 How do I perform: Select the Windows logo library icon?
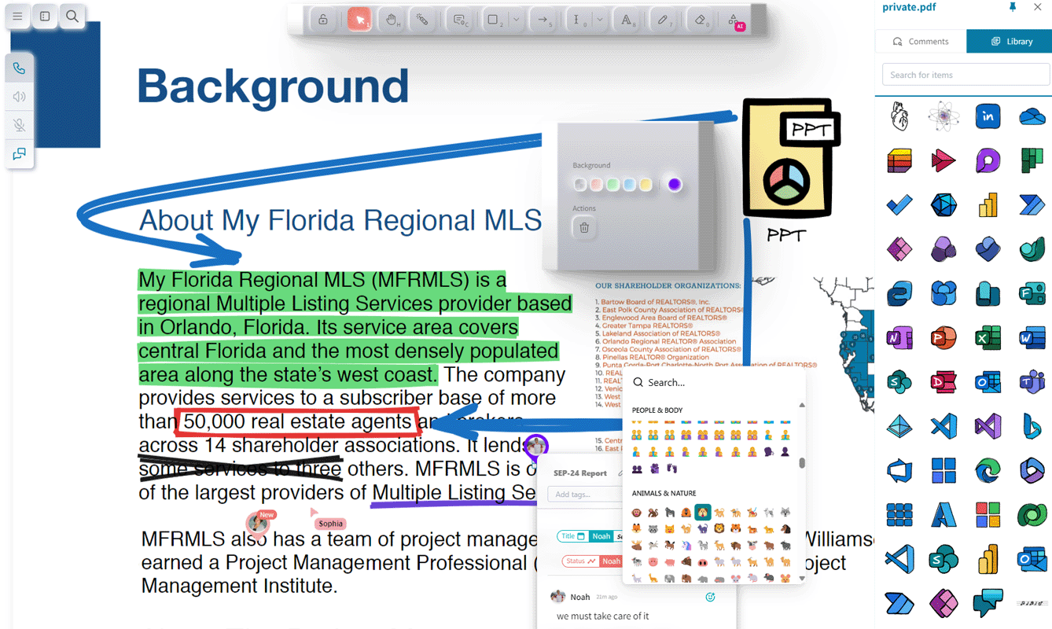943,471
